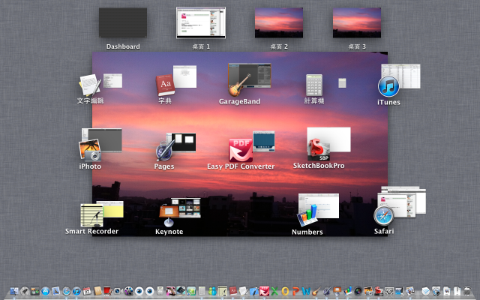Launch Word blue W icon in the Dock

coord(306,291)
